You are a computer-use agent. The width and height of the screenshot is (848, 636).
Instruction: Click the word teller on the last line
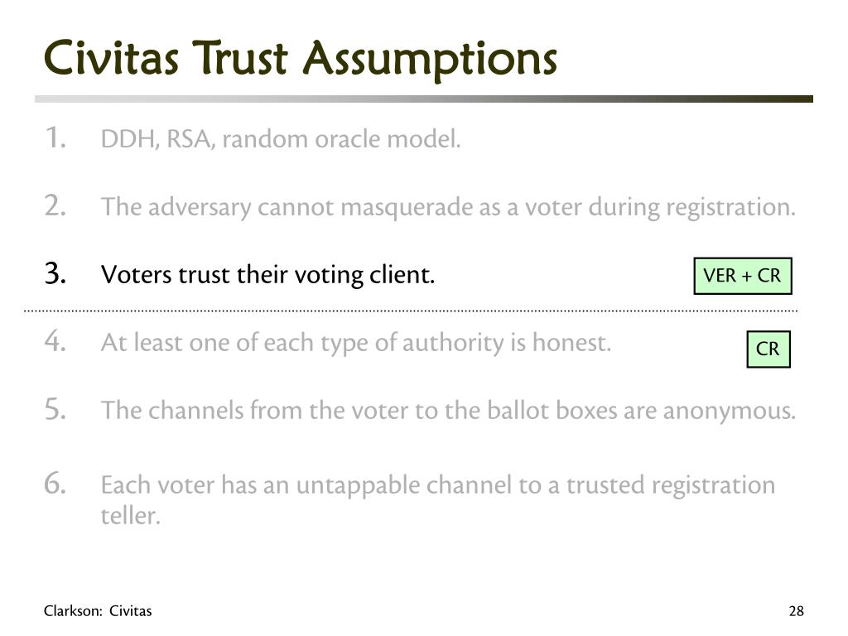130,515
